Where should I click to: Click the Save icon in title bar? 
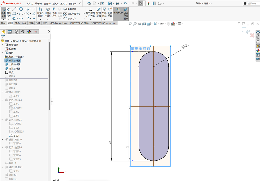point(110,3)
